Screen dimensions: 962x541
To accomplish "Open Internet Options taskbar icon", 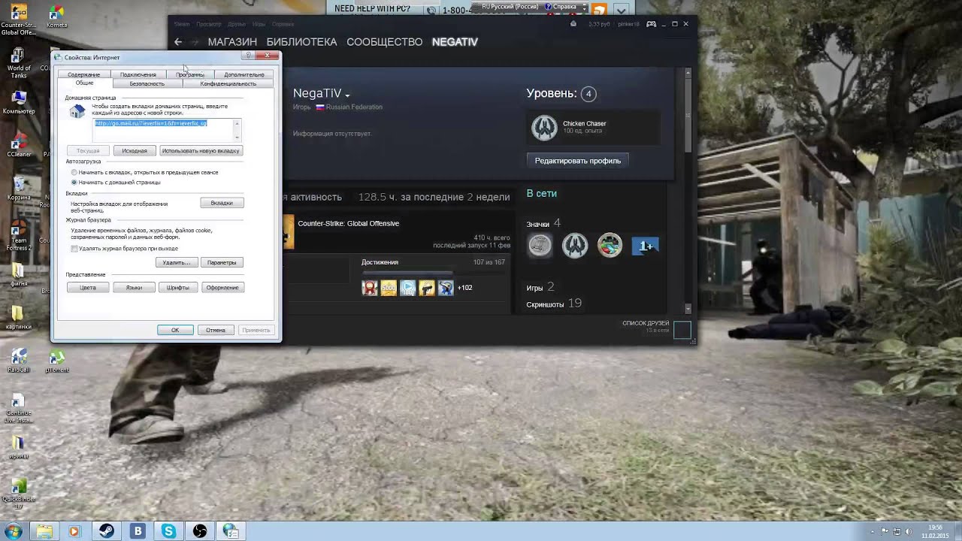I will point(231,531).
